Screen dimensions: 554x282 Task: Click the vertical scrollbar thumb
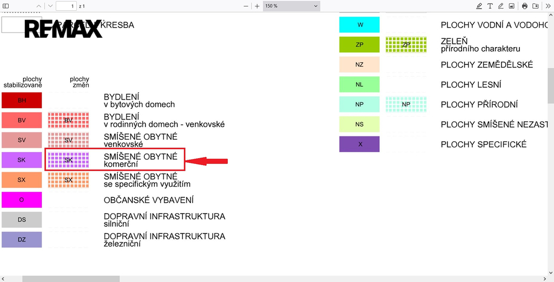tap(551, 86)
